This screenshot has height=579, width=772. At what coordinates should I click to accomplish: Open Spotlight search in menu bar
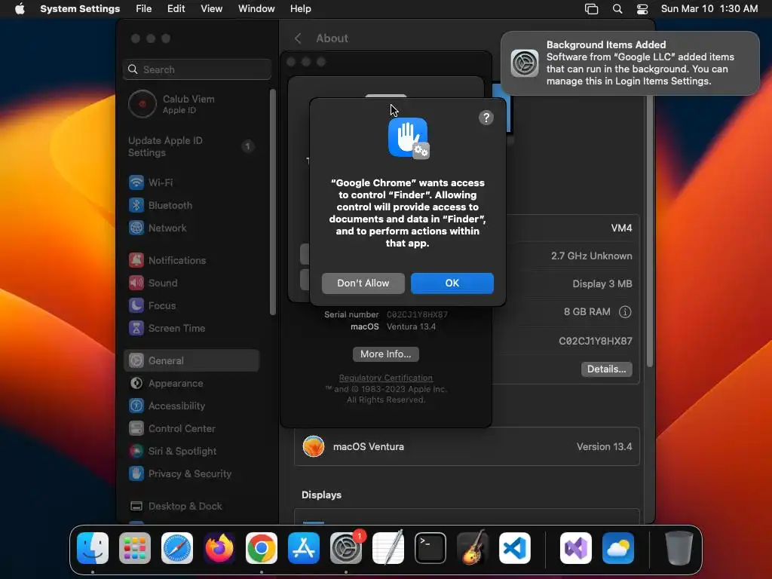tap(617, 9)
